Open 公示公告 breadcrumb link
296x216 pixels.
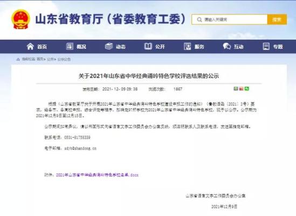click(x=64, y=59)
